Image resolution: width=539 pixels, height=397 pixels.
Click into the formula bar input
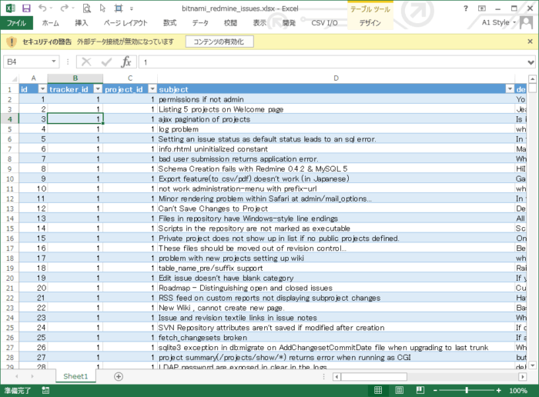pyautogui.click(x=332, y=62)
